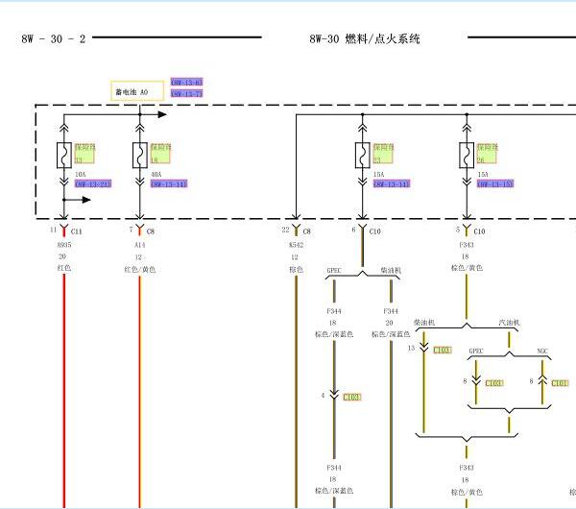This screenshot has height=509, width=576.
Task: Open the C103 connector link at pin 13
Action: 443,350
